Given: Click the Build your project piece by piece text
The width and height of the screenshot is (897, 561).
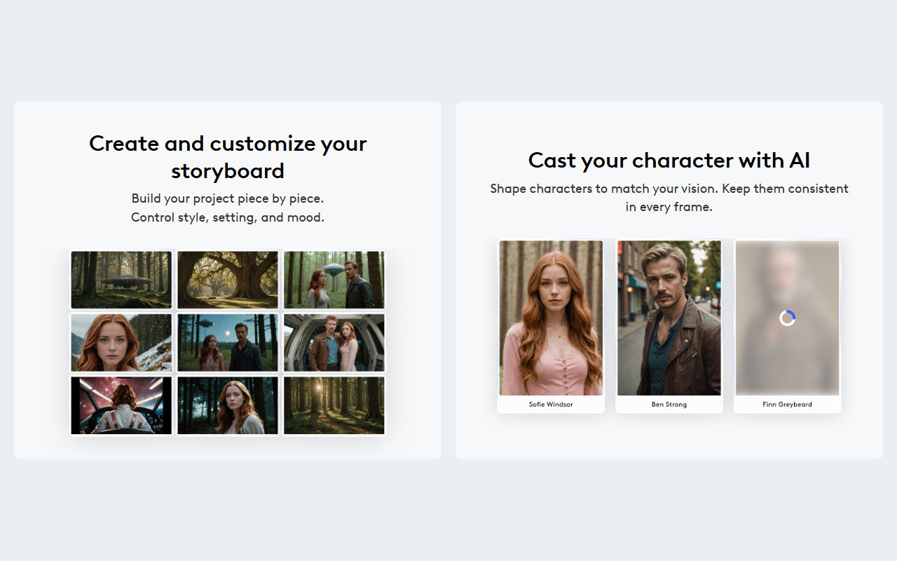Looking at the screenshot, I should (228, 198).
